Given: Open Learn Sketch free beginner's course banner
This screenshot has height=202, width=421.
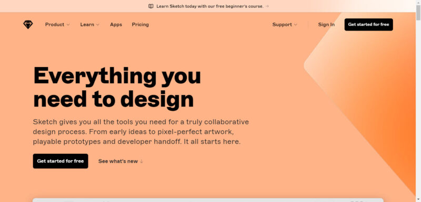Looking at the screenshot, I should (208, 6).
